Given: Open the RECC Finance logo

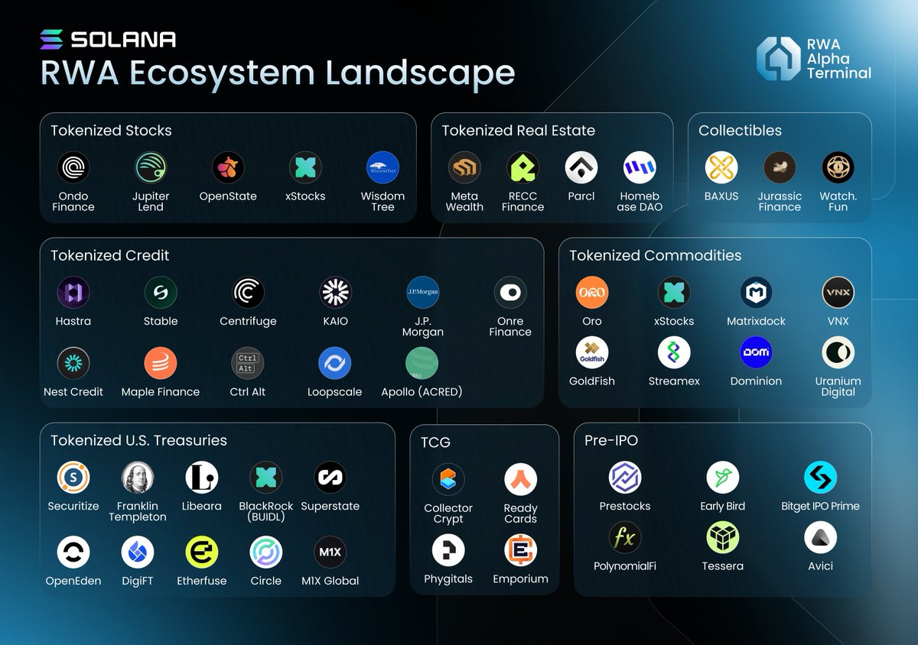Looking at the screenshot, I should click(x=522, y=167).
